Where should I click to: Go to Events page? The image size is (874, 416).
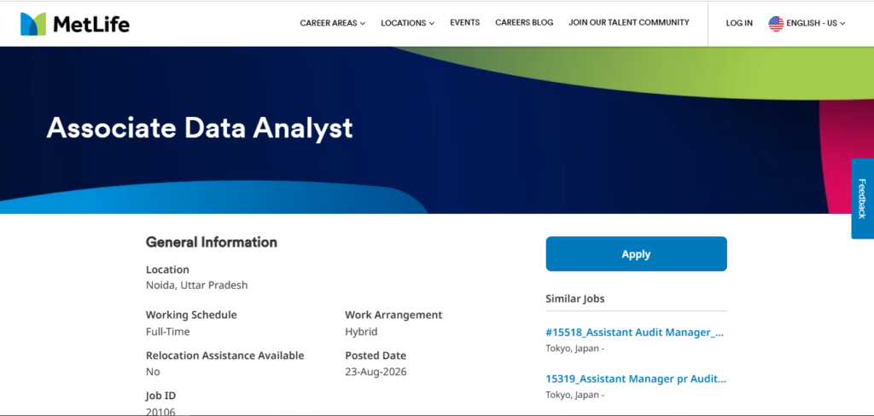[x=465, y=23]
